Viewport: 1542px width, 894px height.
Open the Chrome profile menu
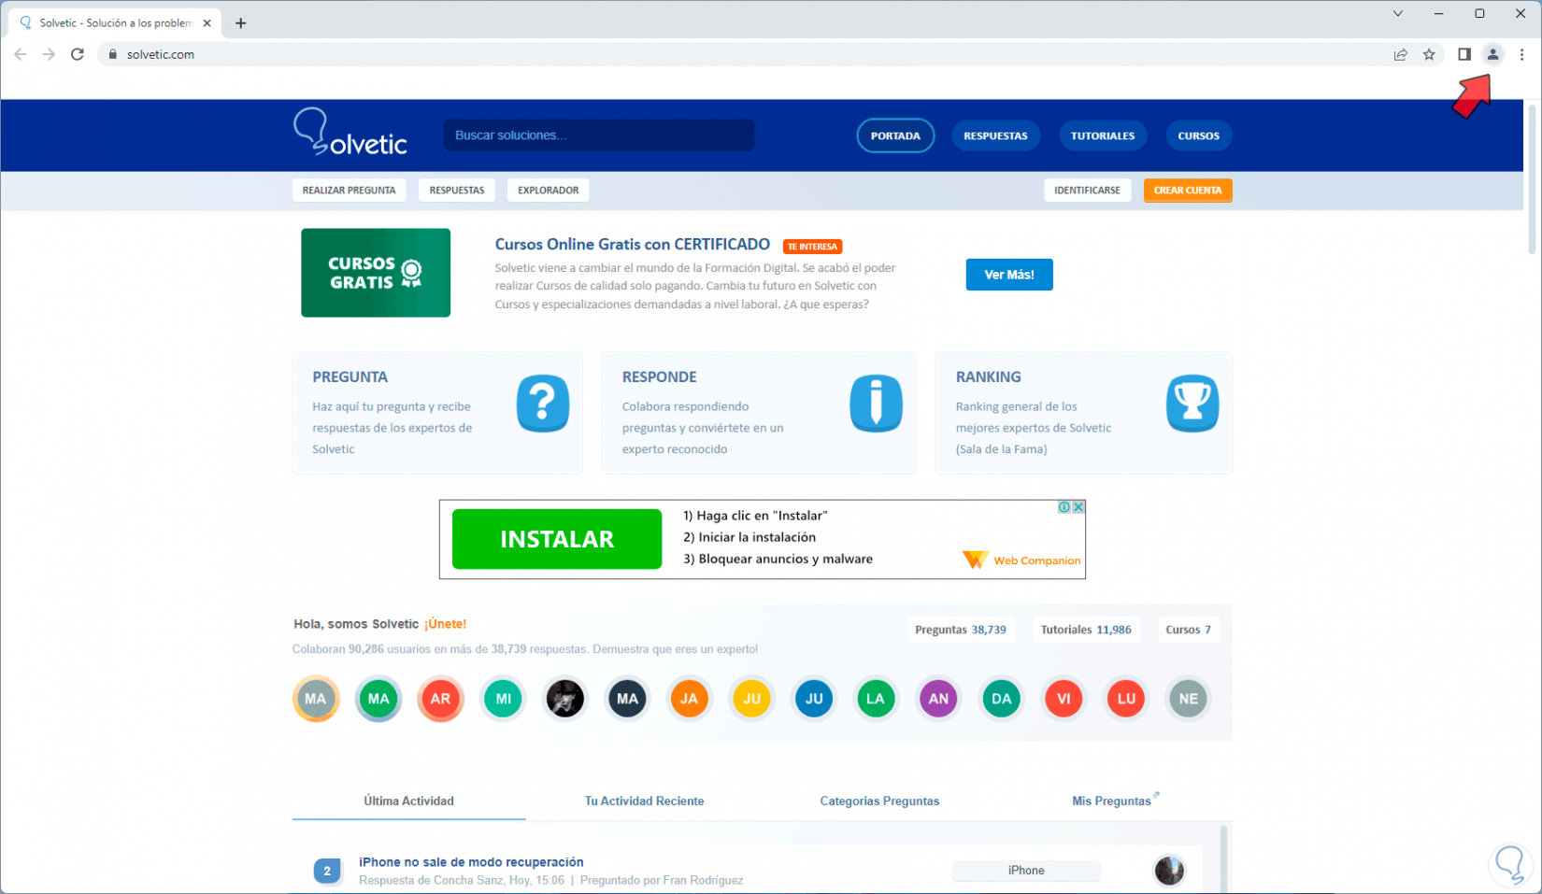coord(1493,54)
